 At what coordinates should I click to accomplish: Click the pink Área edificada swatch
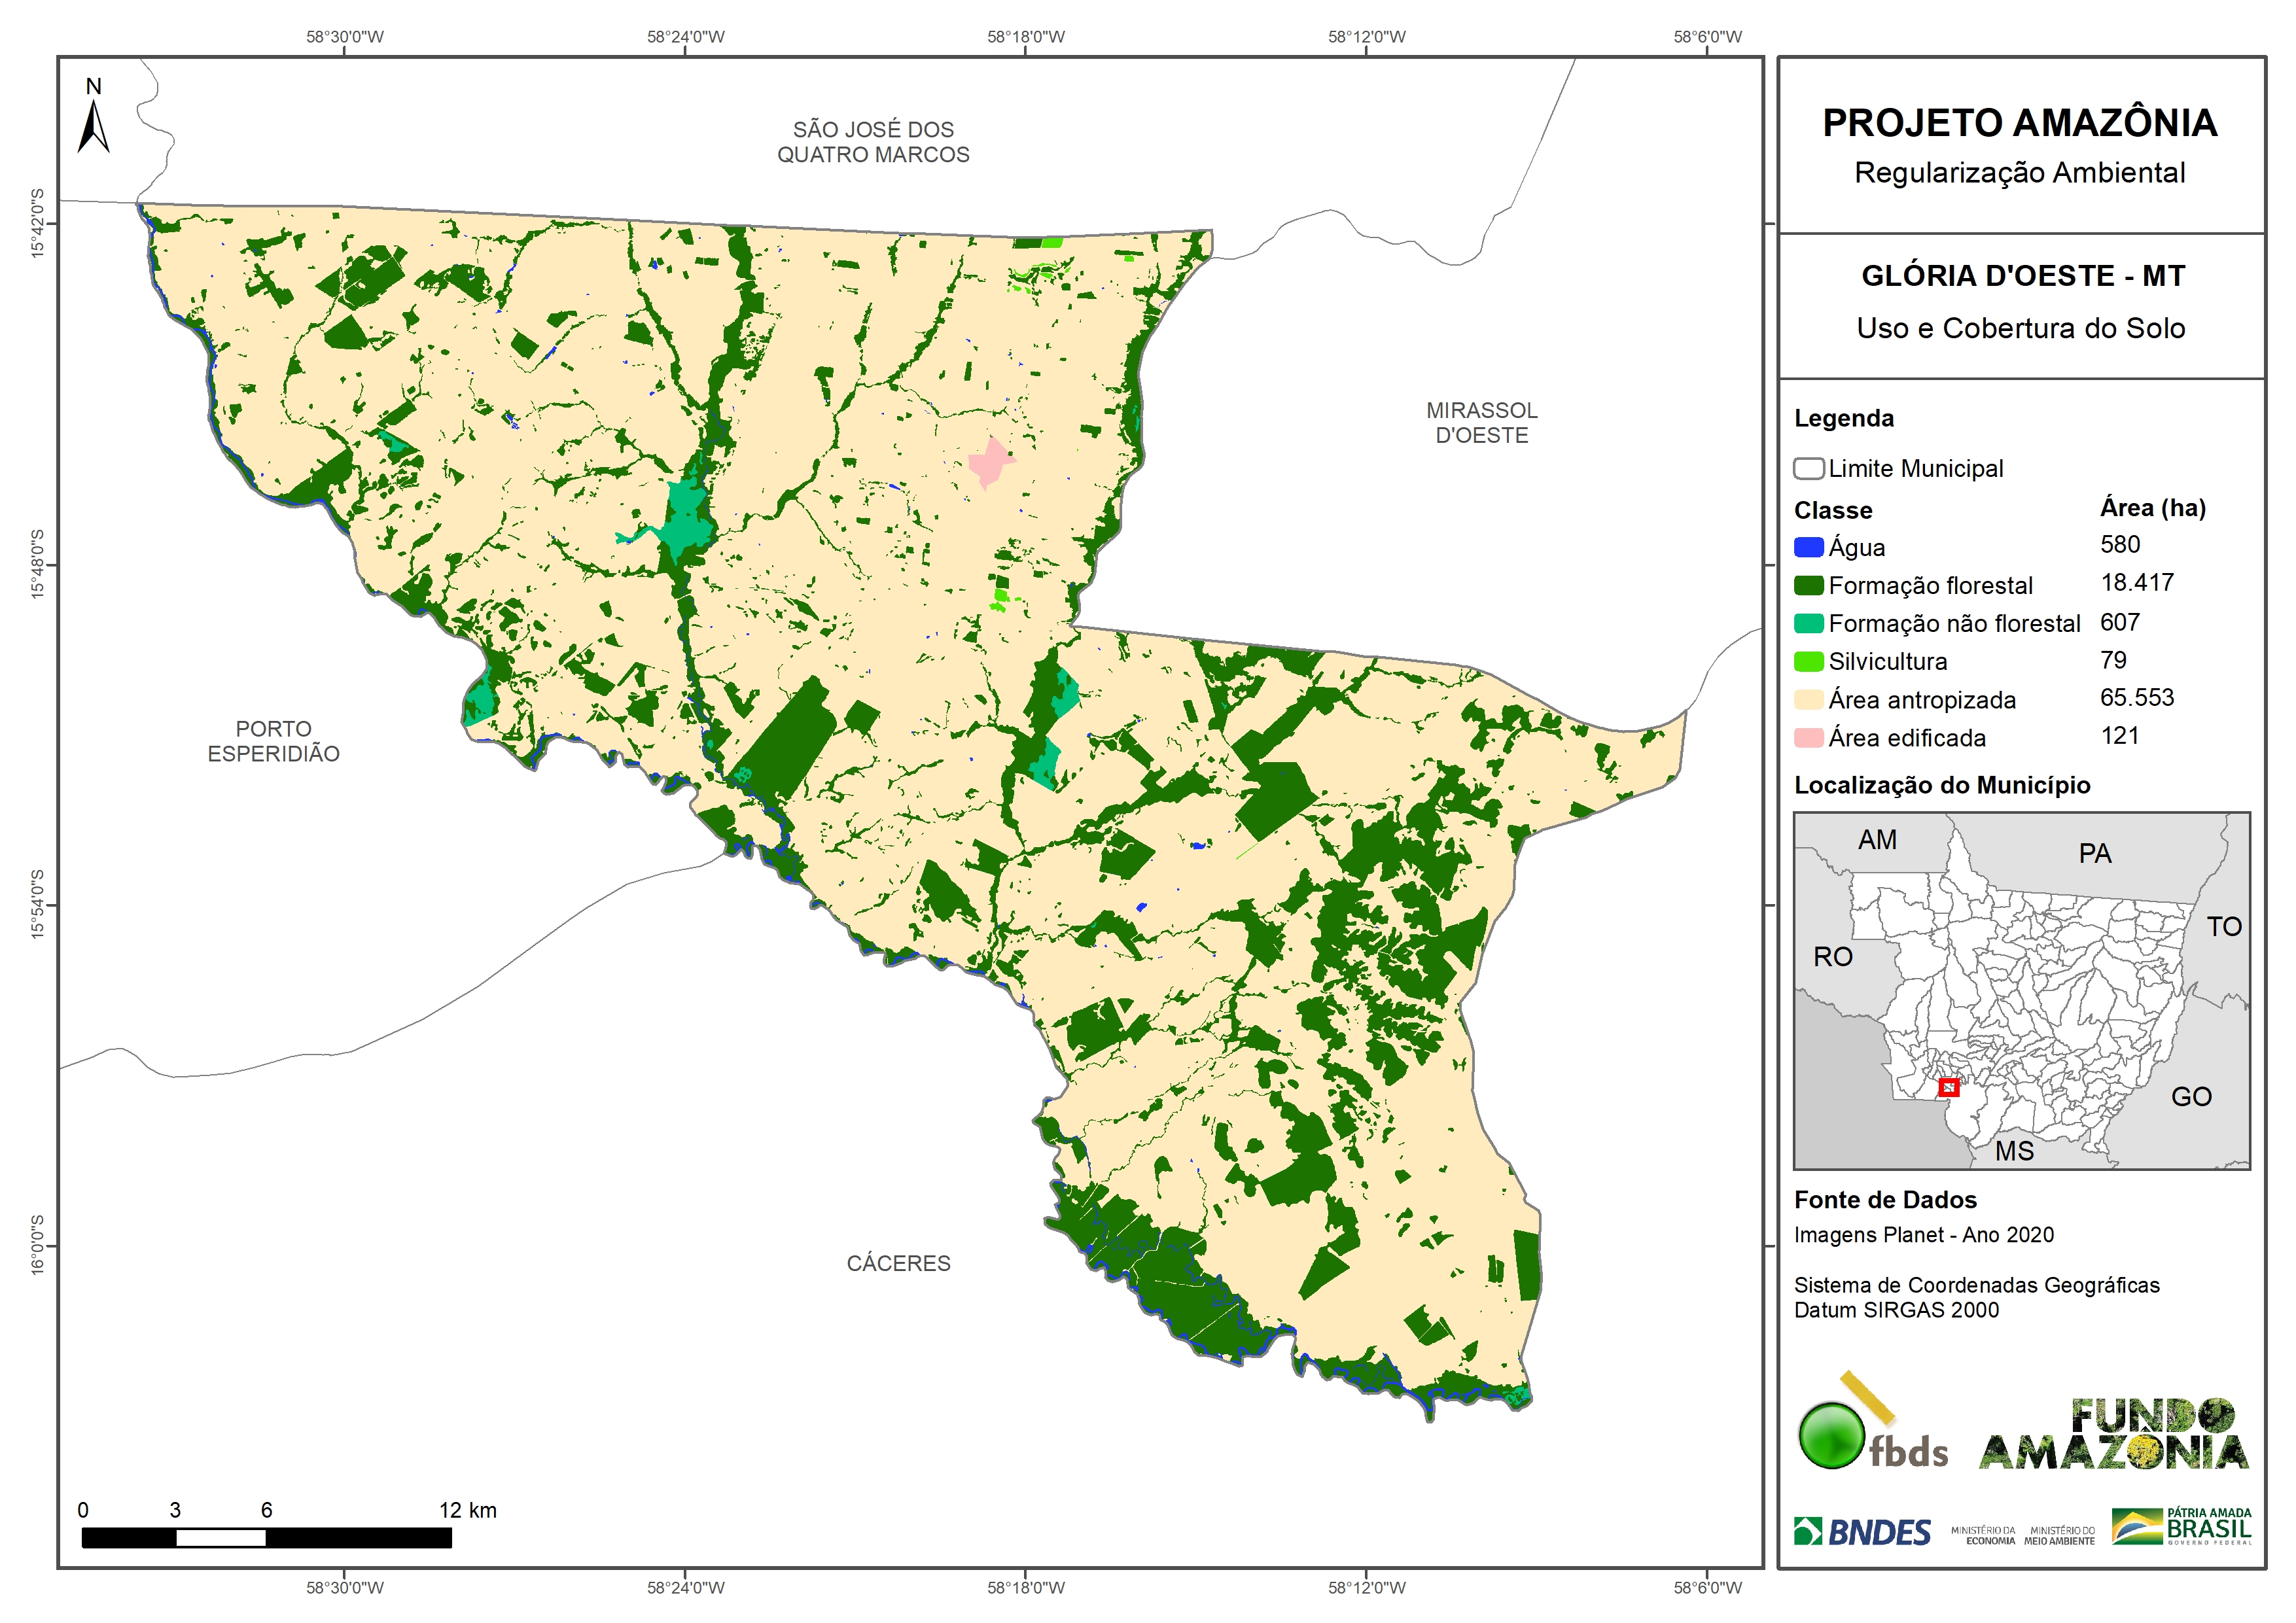pos(1808,738)
